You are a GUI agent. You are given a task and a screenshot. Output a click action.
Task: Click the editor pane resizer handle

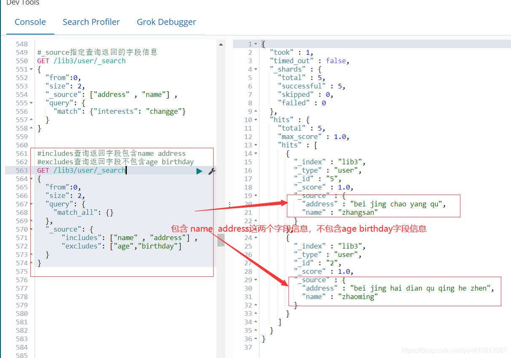point(229,204)
